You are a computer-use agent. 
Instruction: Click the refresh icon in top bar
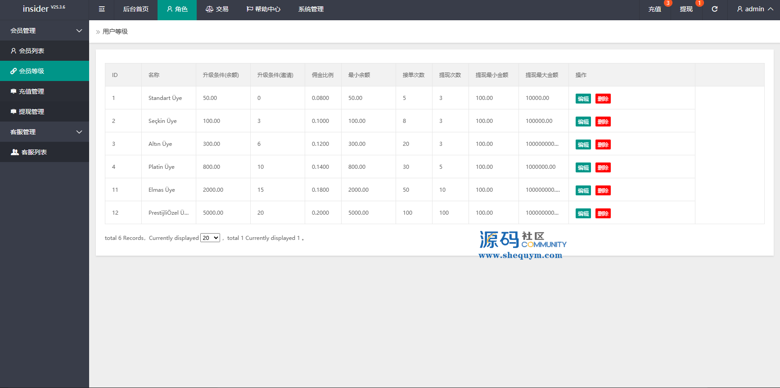[714, 9]
